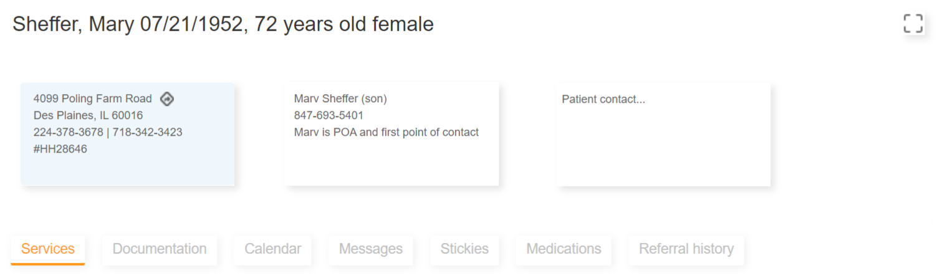Image resolution: width=937 pixels, height=276 pixels.
Task: Click phone number 224-378-3678
Action: (x=68, y=132)
